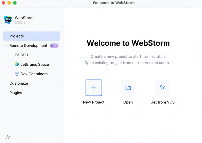Click the Get from VCS label
The height and width of the screenshot is (143, 202).
coord(162,102)
